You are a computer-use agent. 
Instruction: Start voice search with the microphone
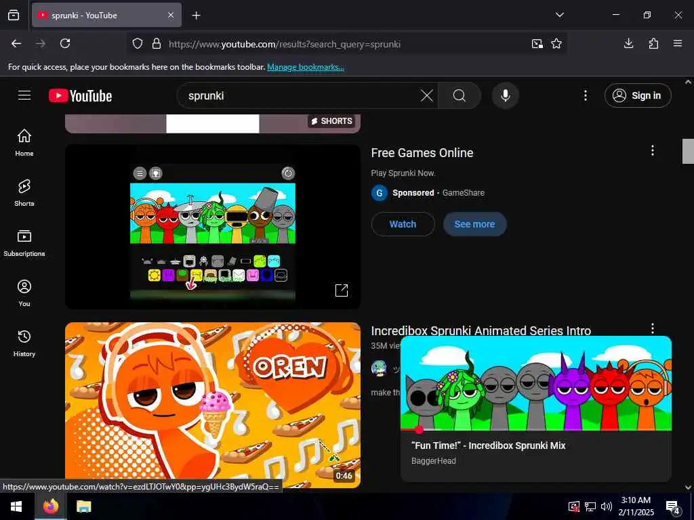505,95
